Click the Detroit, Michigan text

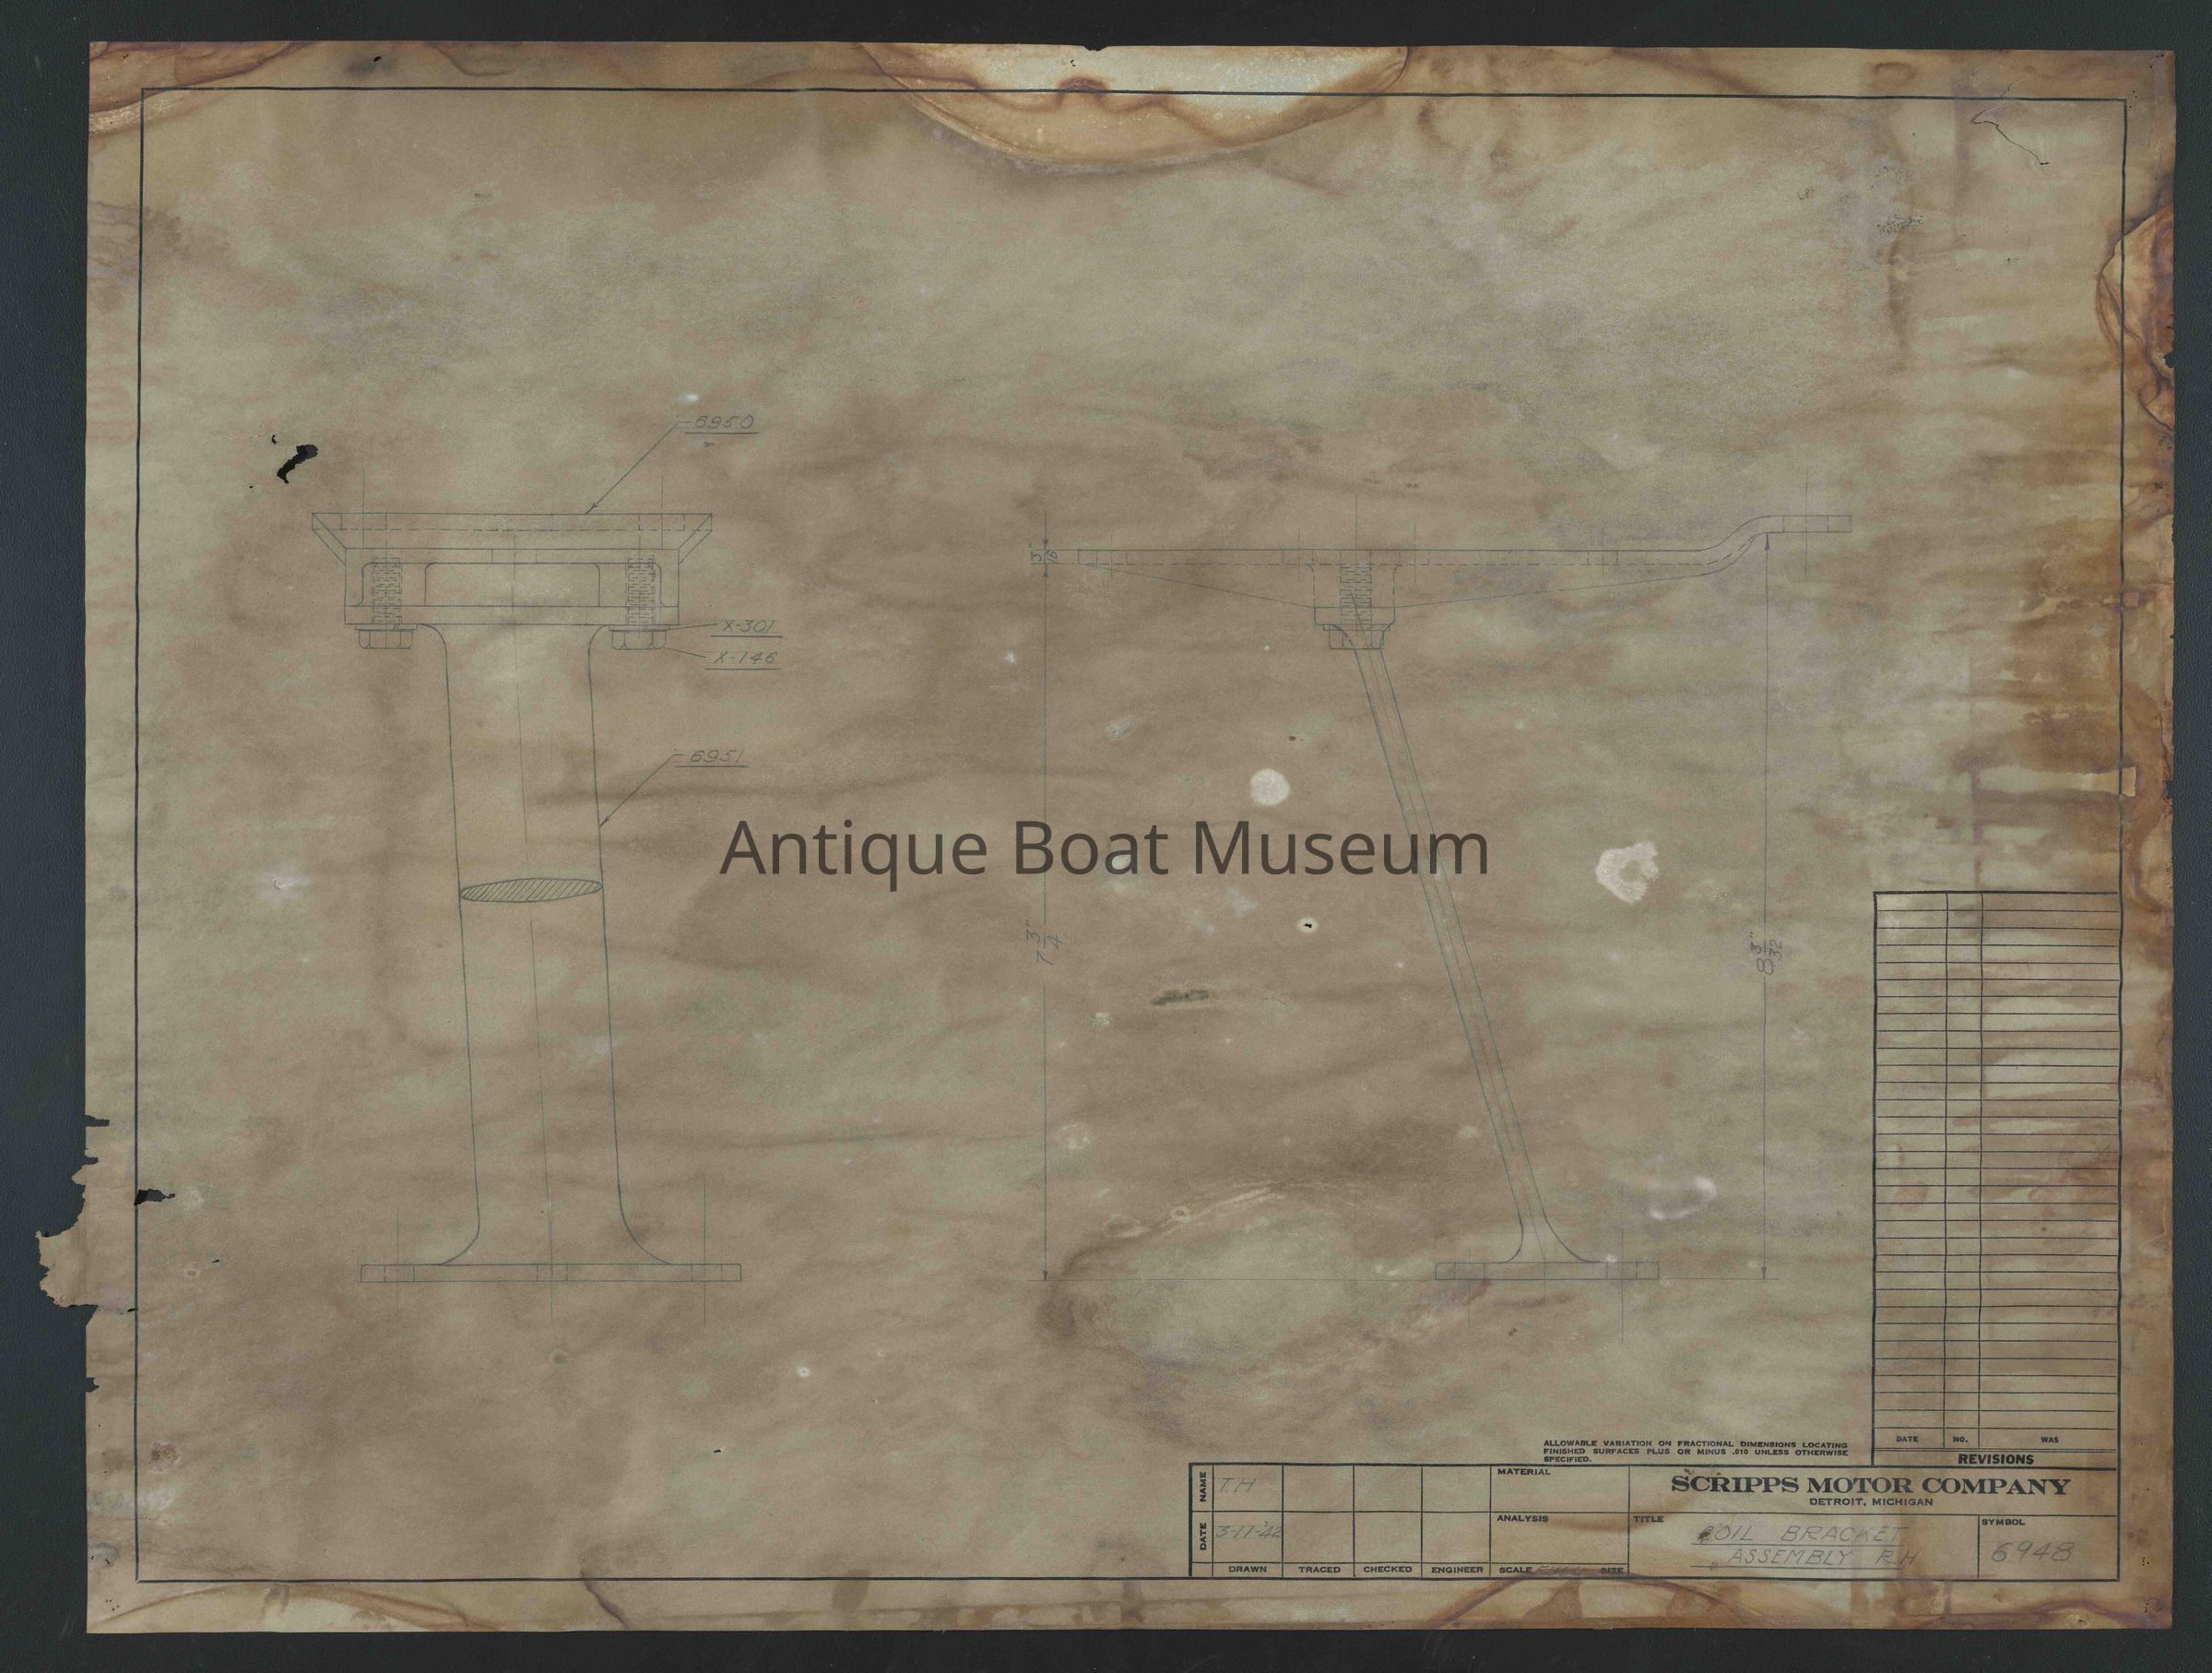coord(1870,1502)
